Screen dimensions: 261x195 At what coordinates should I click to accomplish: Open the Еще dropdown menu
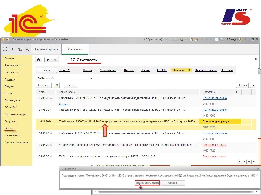(243, 85)
